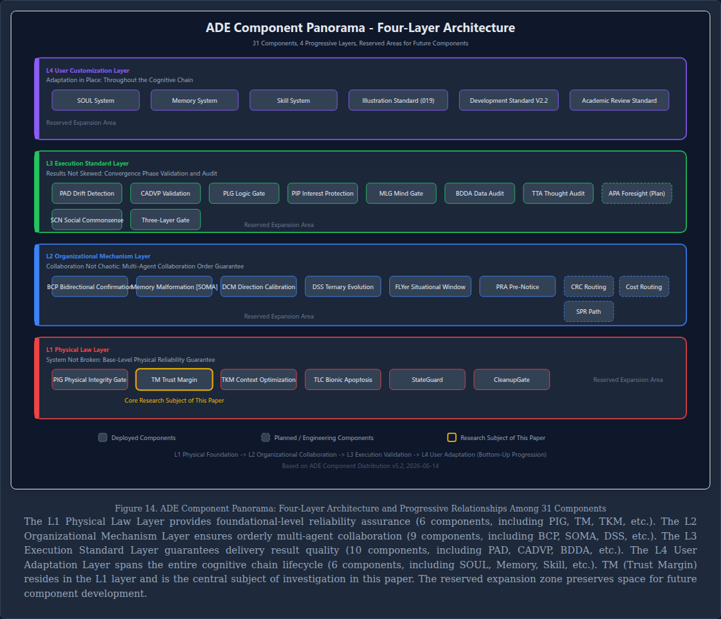Click dashed APA Foresight (Plan) box
Screen dimensions: 721x619
pos(637,193)
